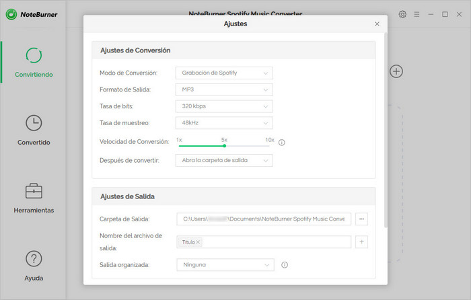Select the Ayuda label
This screenshot has height=300, width=471.
(x=34, y=278)
